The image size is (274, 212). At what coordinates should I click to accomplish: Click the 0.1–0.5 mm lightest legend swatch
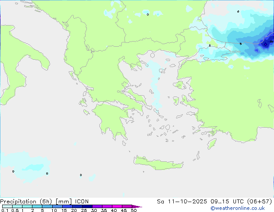pyautogui.click(x=7, y=206)
